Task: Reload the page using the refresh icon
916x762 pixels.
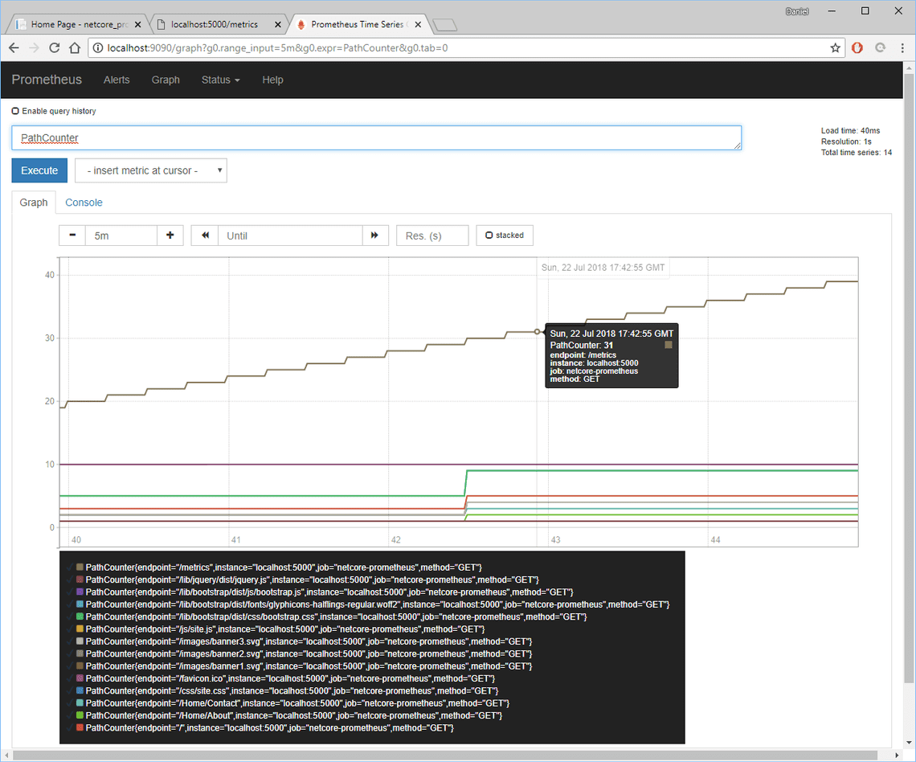Action: (54, 47)
